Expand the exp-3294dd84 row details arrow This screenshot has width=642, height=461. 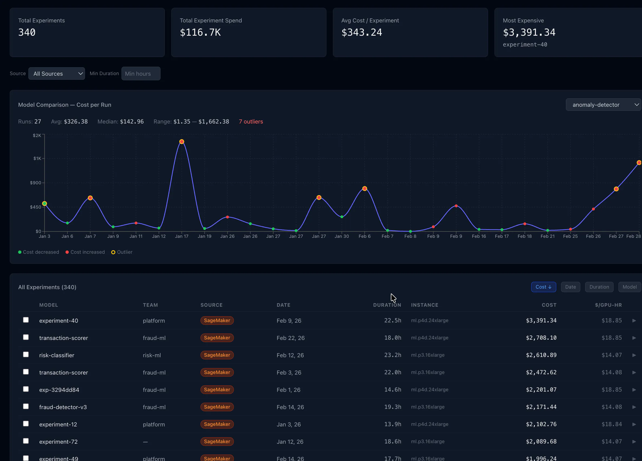point(634,389)
